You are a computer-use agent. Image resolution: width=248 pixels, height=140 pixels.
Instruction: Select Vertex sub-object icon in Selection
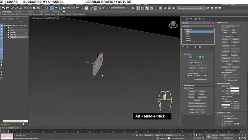(x=191, y=57)
